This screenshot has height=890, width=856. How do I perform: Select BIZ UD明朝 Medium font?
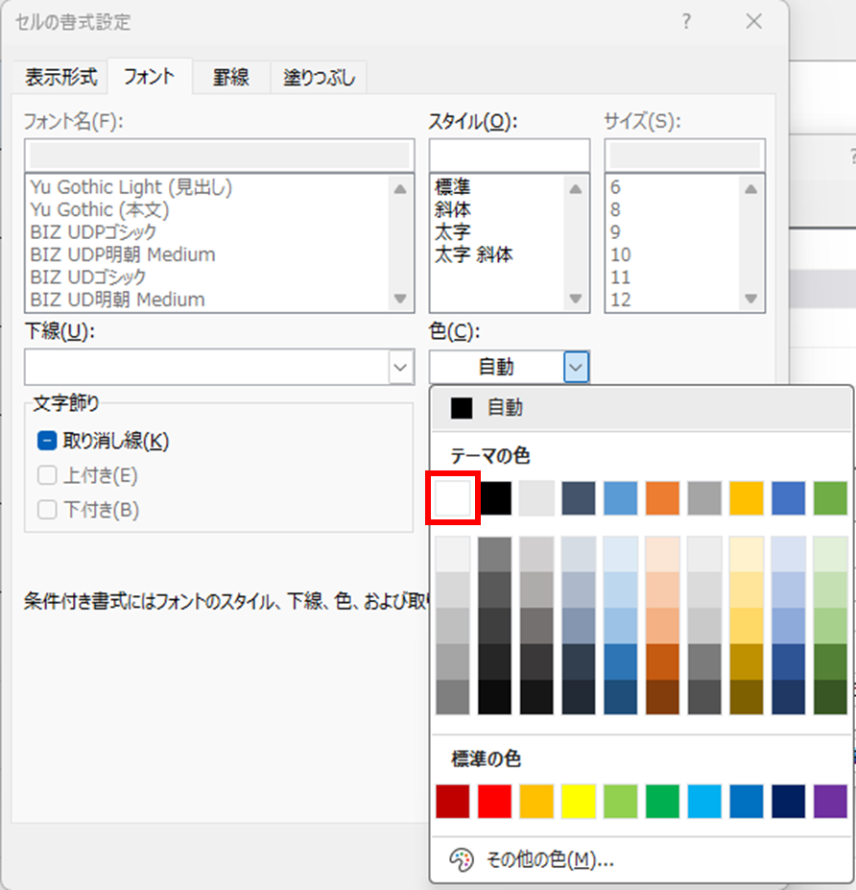[118, 300]
